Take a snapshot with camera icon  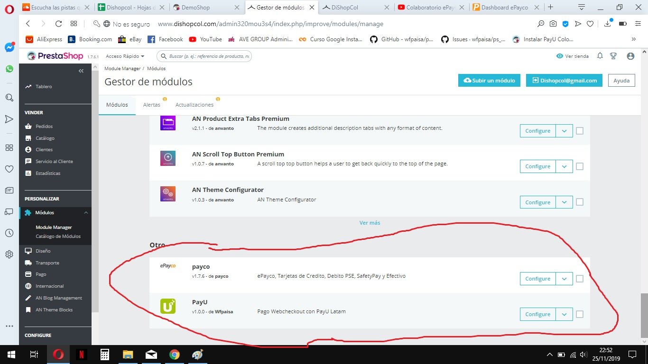553,24
